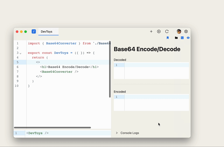Screen dimensions: 224x147
Task: Toggle the blue terminal console icon
Action: point(182,38)
